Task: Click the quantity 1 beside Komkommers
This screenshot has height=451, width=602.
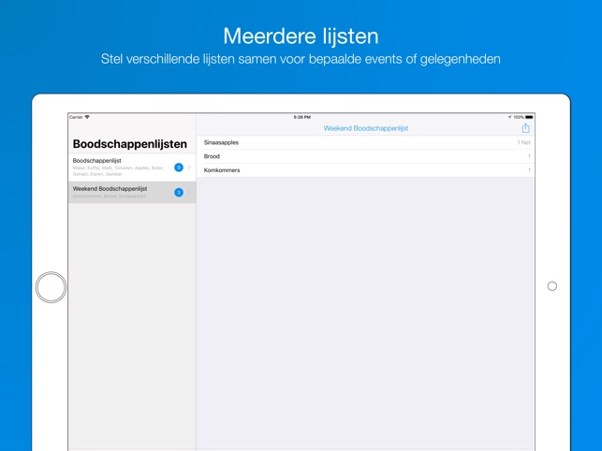Action: click(x=529, y=170)
